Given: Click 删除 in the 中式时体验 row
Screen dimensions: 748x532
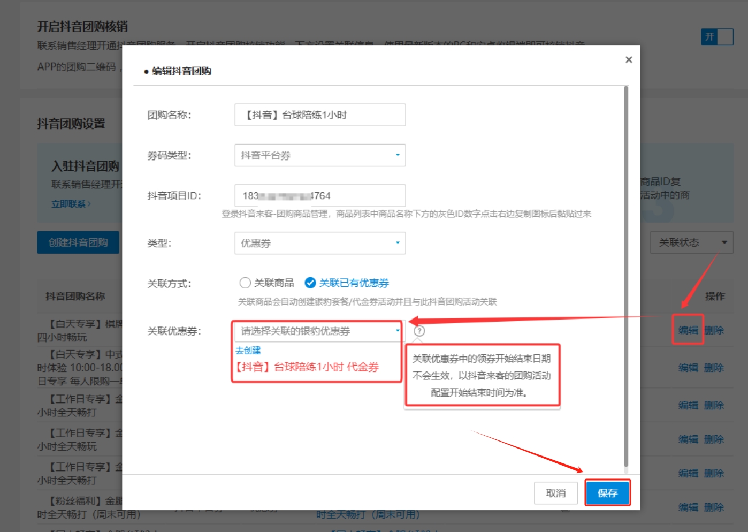Looking at the screenshot, I should click(x=714, y=368).
